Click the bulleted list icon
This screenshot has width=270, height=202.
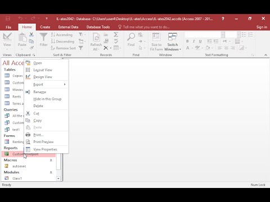point(244,35)
